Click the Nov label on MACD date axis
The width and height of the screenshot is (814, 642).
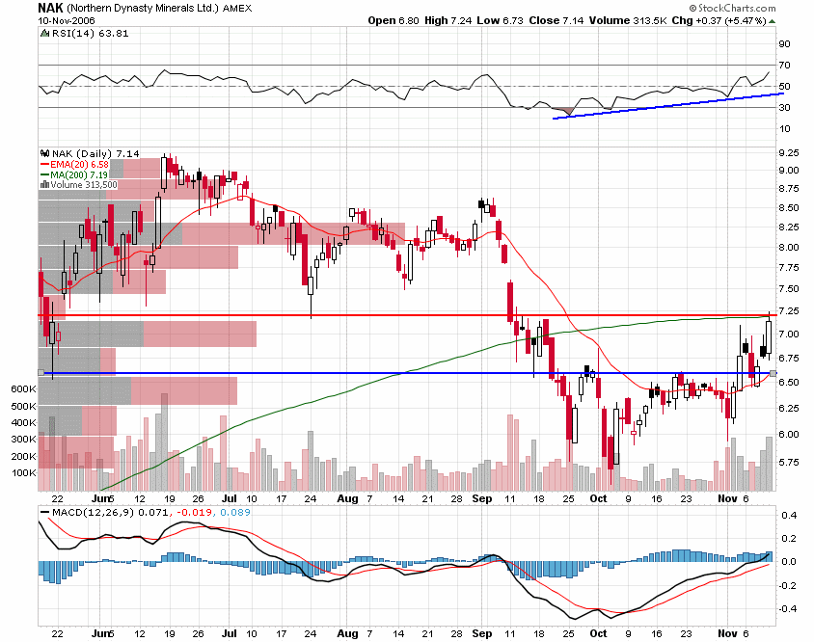tap(727, 633)
